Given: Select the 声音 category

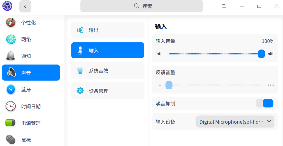Looking at the screenshot, I should [x=31, y=73].
